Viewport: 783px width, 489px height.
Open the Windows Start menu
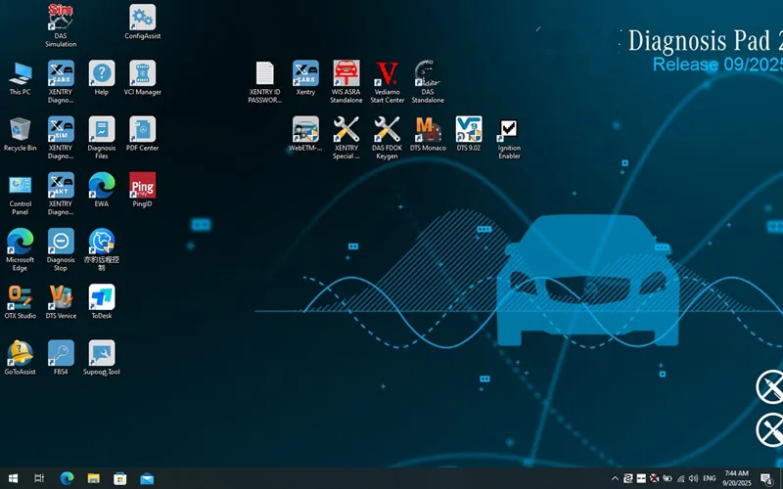(x=13, y=478)
